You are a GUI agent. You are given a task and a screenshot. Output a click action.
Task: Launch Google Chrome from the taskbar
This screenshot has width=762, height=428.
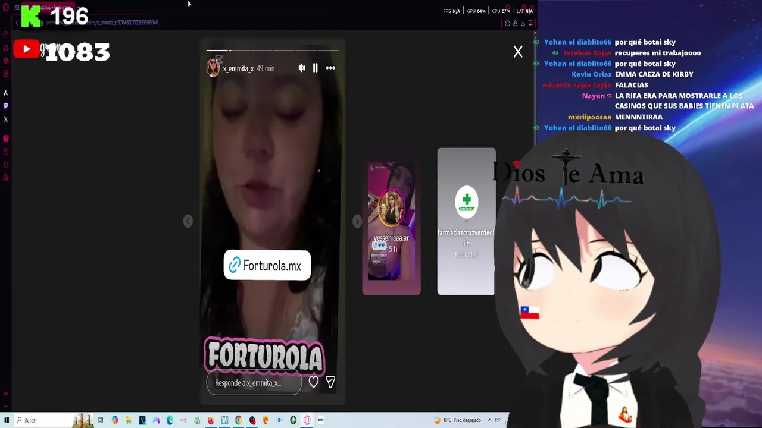[238, 420]
